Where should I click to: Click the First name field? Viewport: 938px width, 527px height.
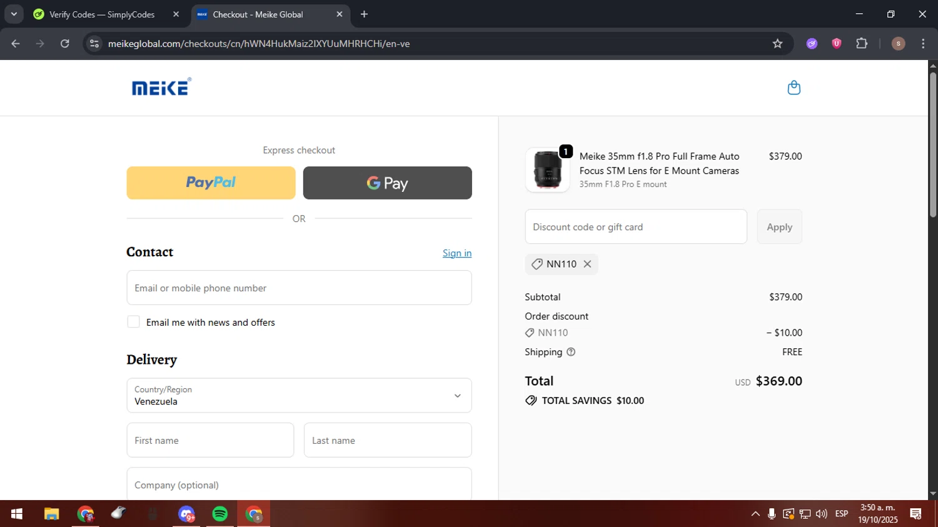[x=210, y=440]
